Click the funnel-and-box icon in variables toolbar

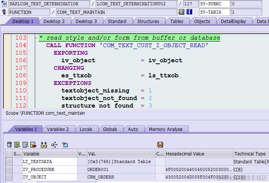(x=65, y=145)
